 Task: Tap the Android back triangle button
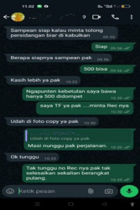click(x=104, y=204)
